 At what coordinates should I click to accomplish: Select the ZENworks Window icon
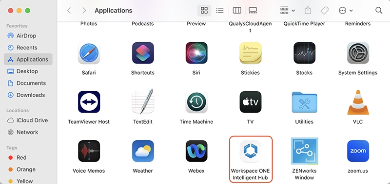click(x=304, y=151)
